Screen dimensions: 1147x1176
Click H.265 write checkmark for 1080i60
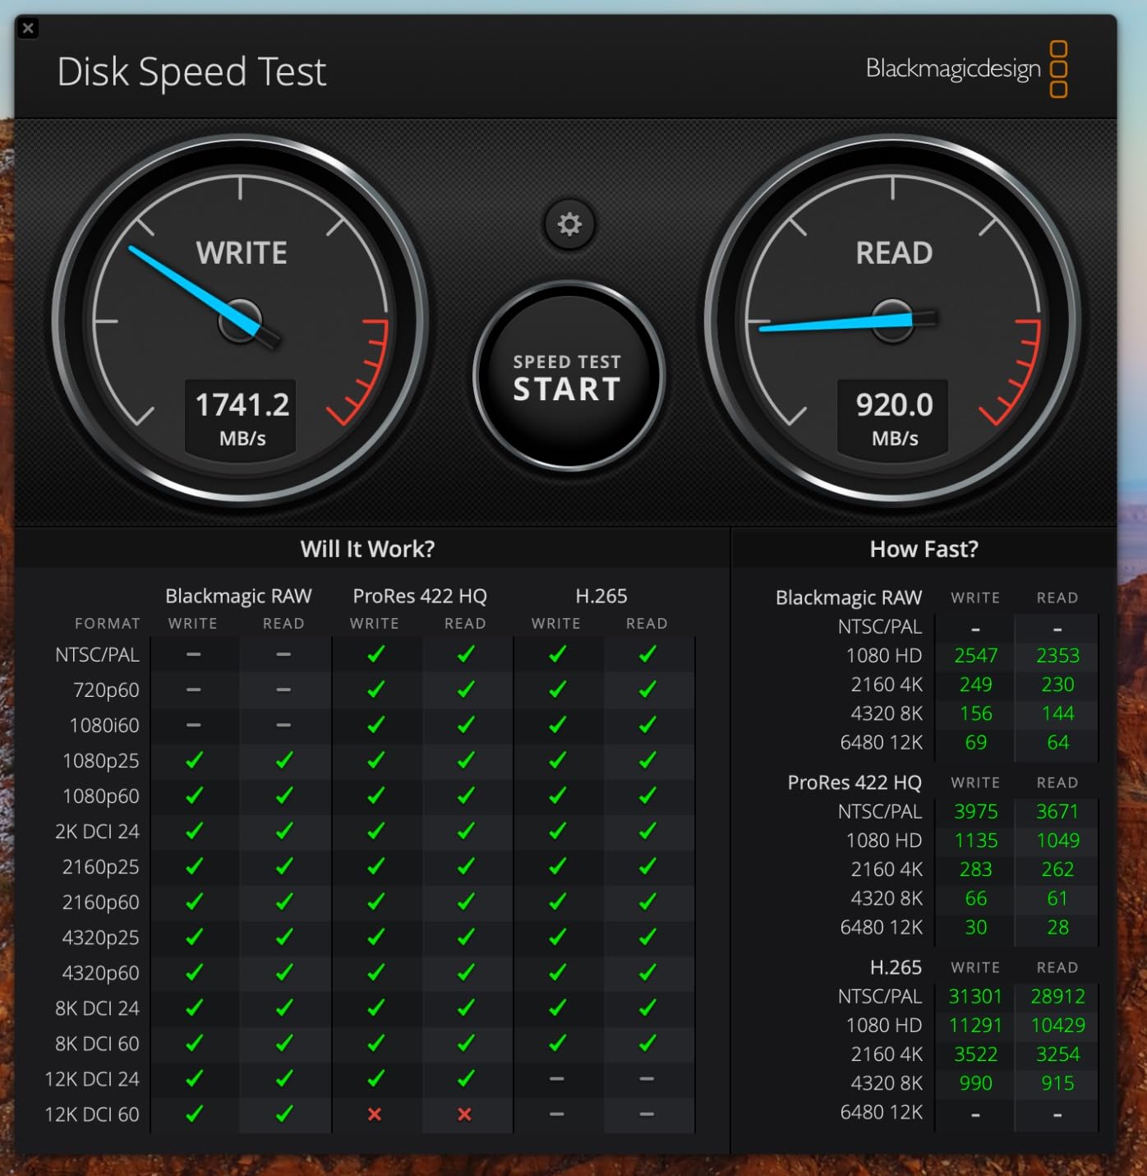coord(557,725)
